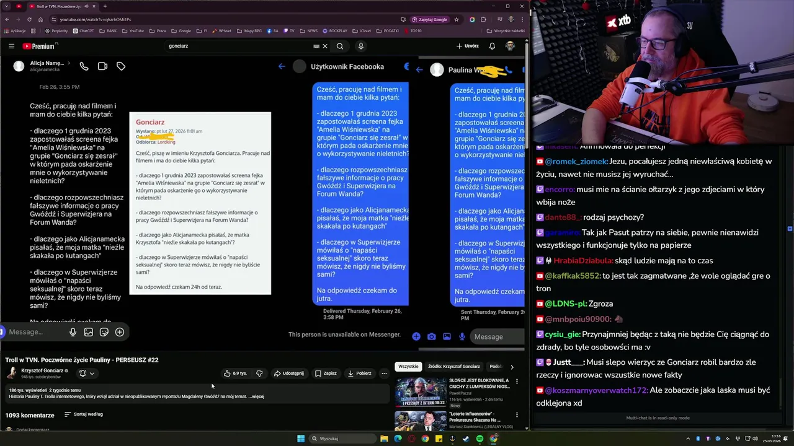Open the ChatGPT bookmark

84,30
